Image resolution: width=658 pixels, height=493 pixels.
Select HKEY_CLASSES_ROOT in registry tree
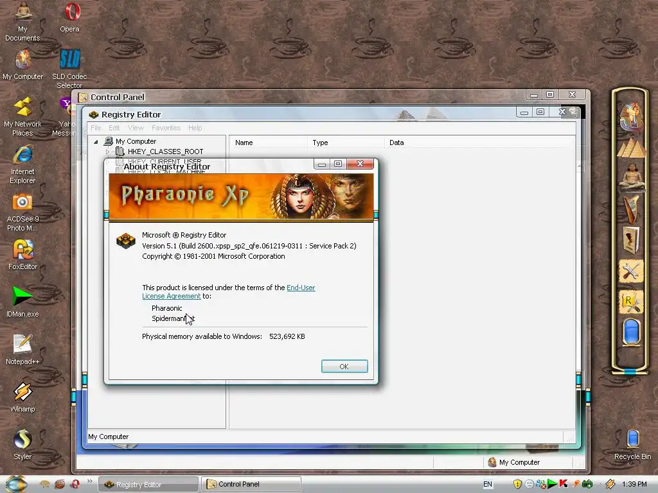(x=165, y=151)
